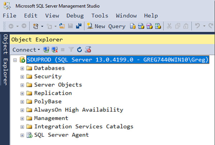Image resolution: width=215 pixels, height=145 pixels.
Task: Select the Security tree item
Action: tap(48, 77)
